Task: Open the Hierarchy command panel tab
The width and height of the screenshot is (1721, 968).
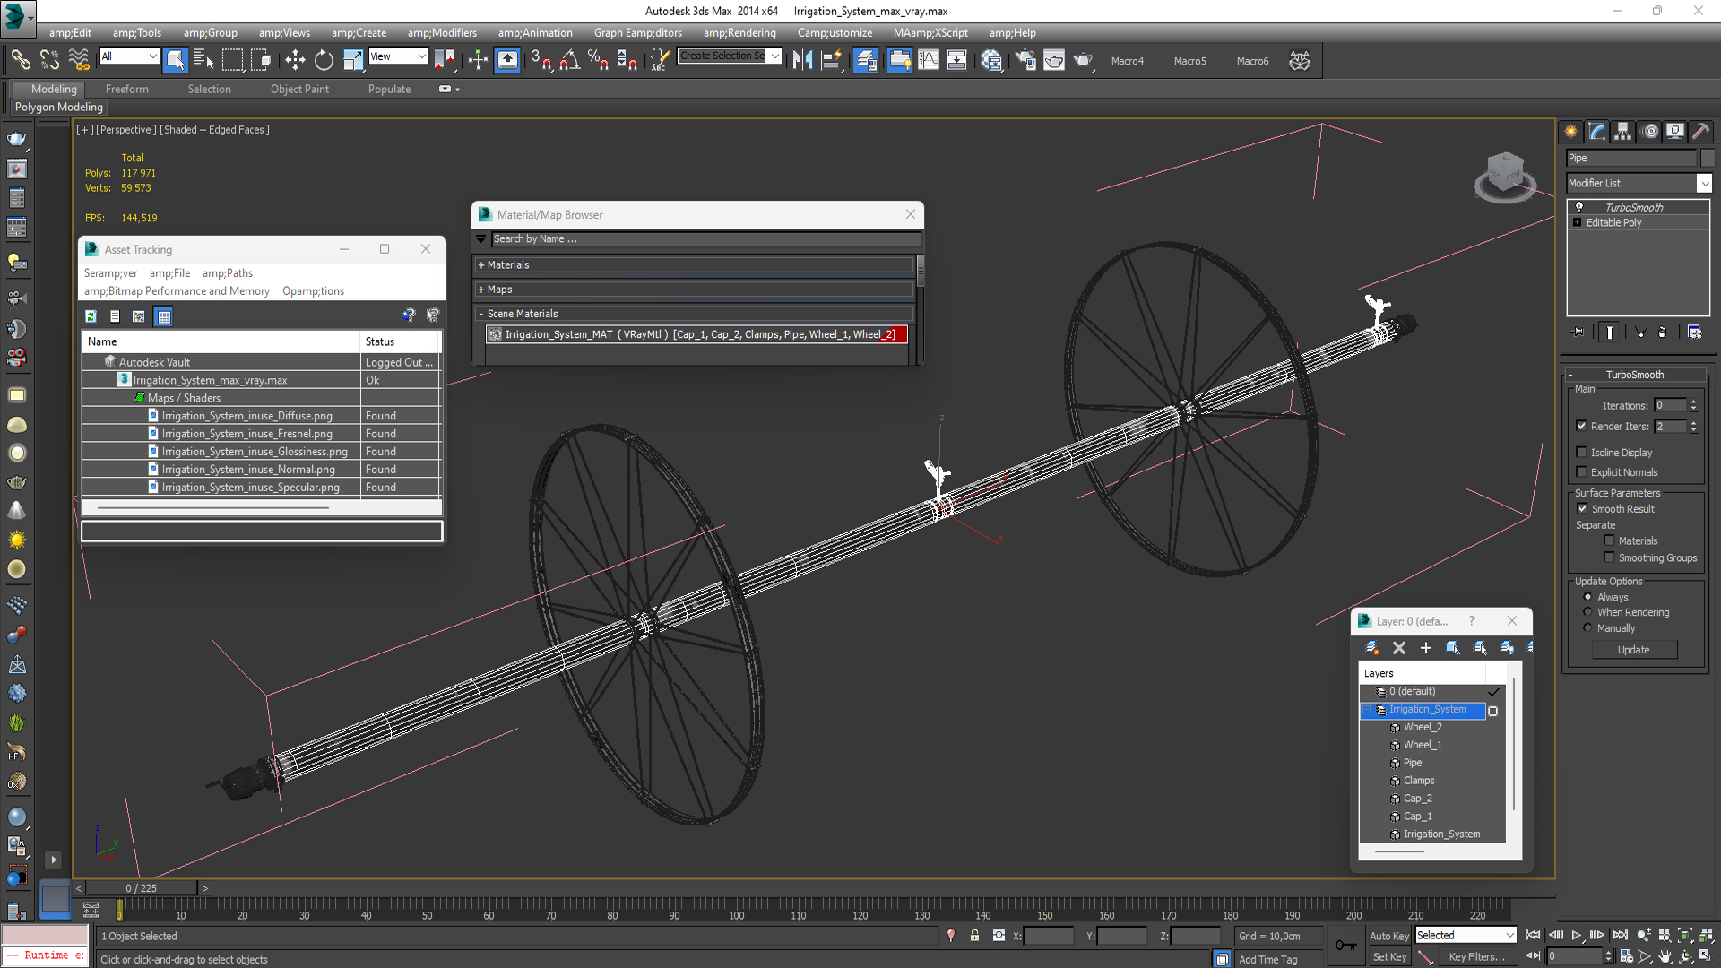Action: tap(1622, 131)
